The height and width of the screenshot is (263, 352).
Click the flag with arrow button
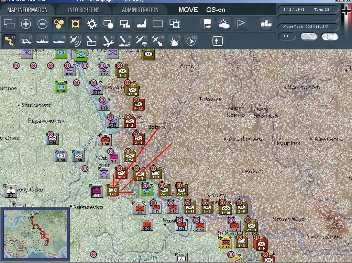tap(207, 24)
